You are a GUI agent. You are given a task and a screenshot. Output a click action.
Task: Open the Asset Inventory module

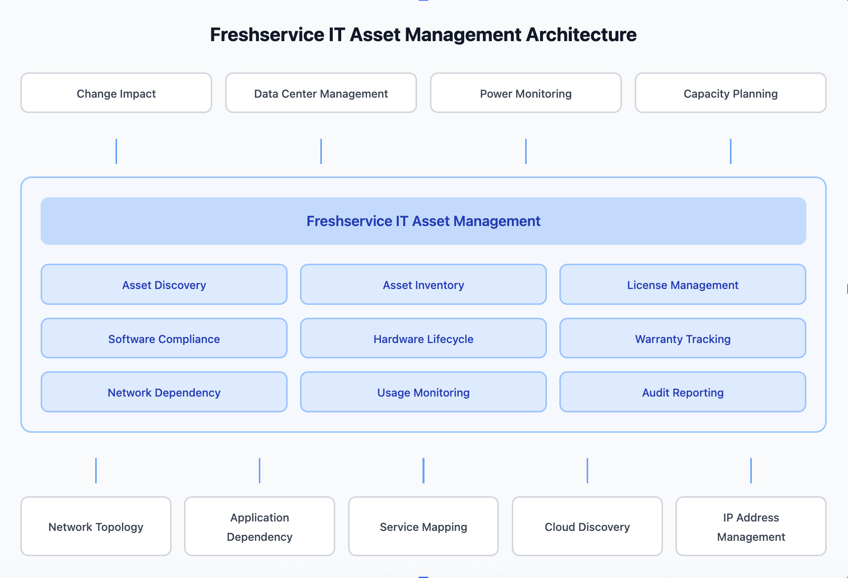pyautogui.click(x=424, y=285)
